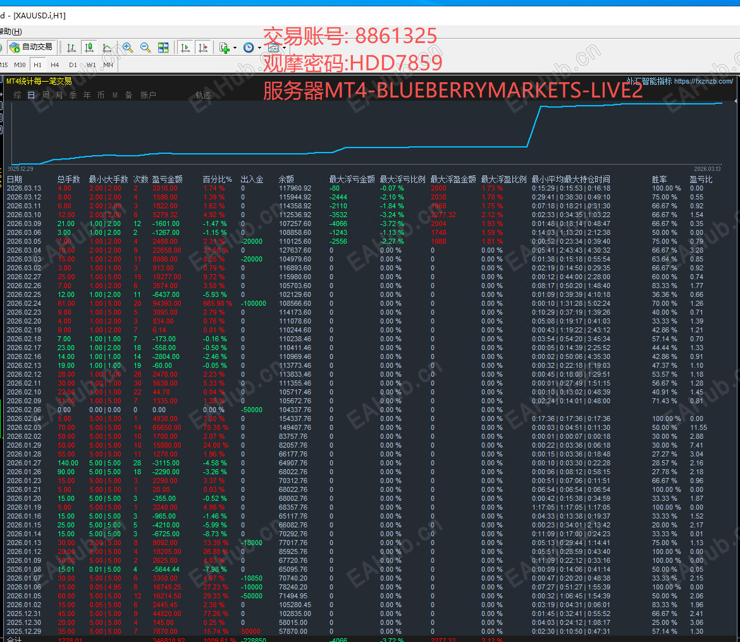Open the 帮助(H) help menu
The height and width of the screenshot is (642, 740).
[11, 32]
